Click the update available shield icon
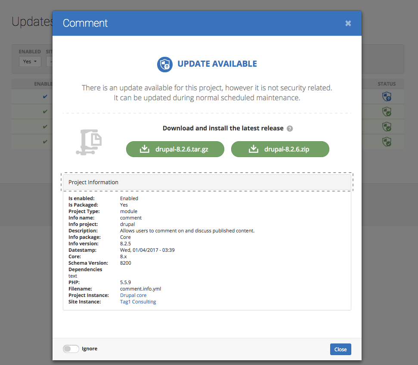Image resolution: width=418 pixels, height=365 pixels. (x=165, y=64)
